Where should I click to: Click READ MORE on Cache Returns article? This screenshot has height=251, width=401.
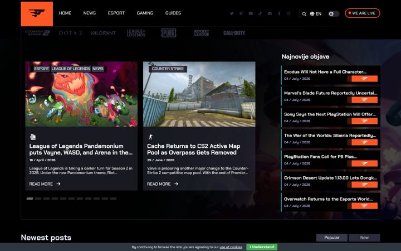(163, 184)
